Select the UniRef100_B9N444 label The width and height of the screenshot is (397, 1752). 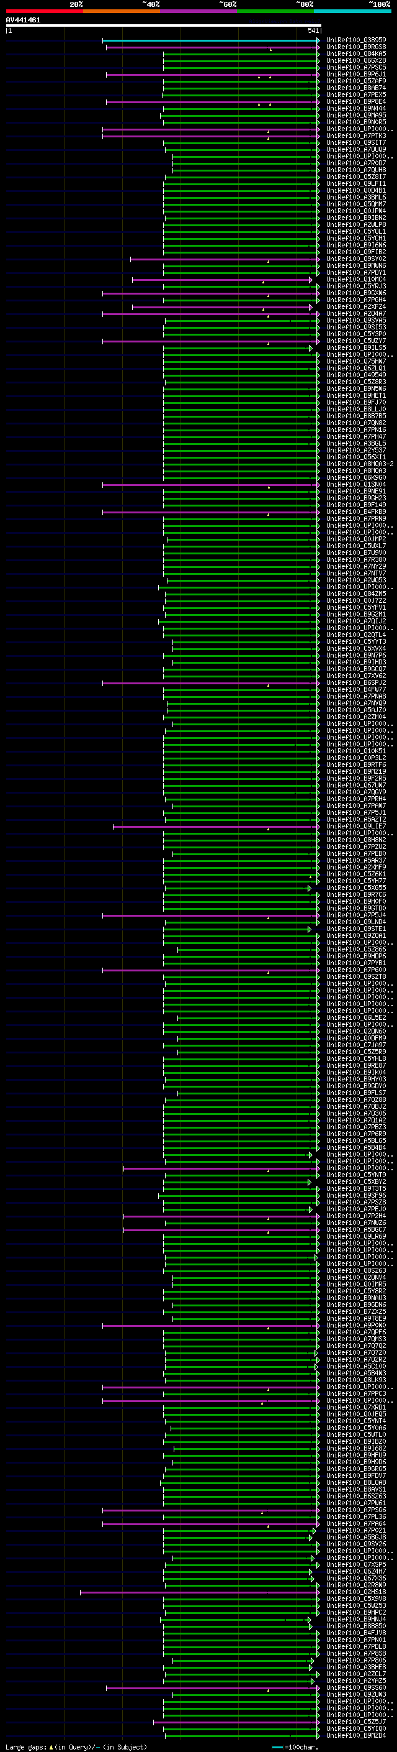click(356, 108)
